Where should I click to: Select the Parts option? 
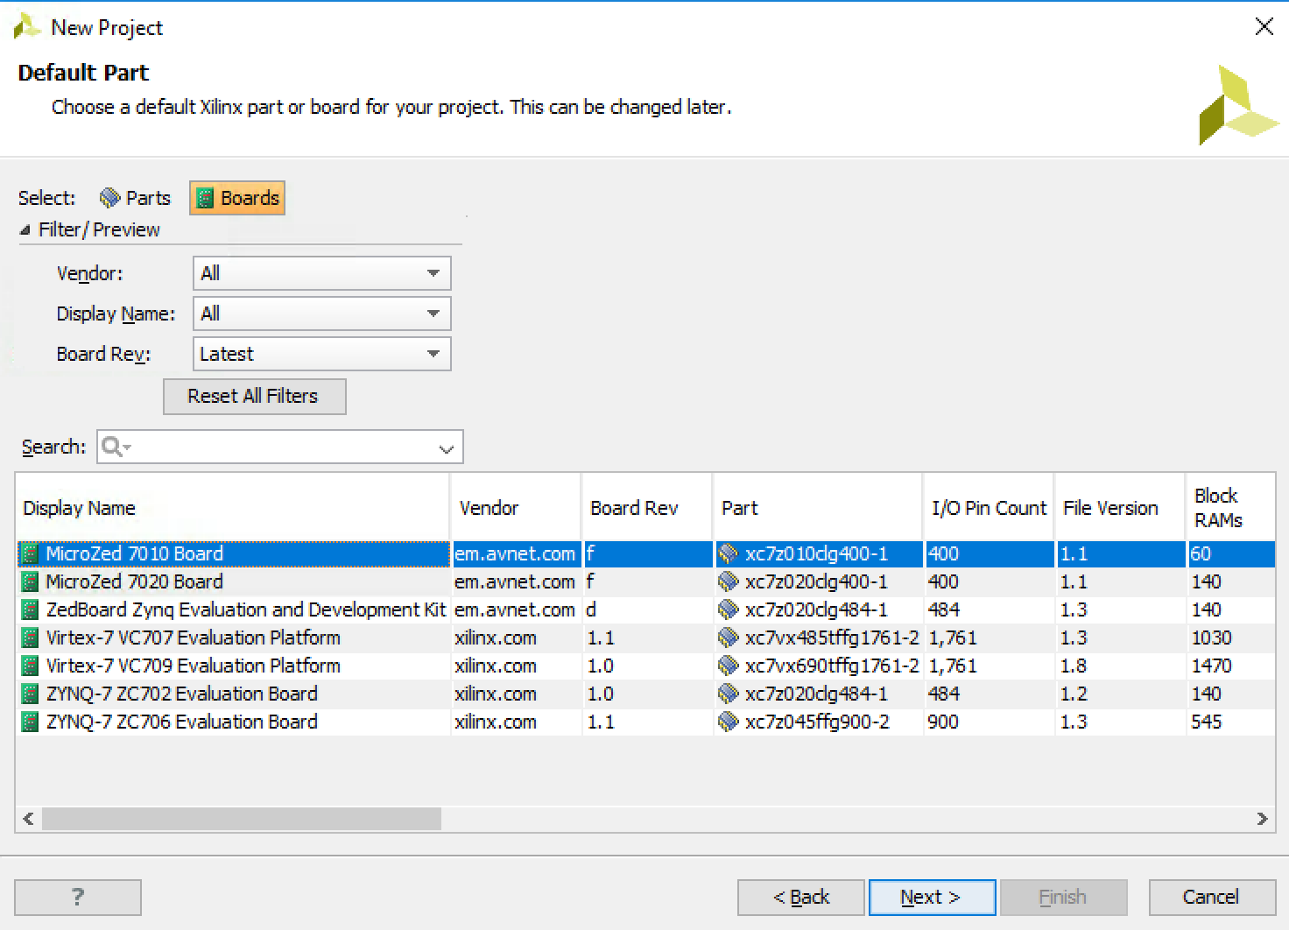(x=135, y=198)
